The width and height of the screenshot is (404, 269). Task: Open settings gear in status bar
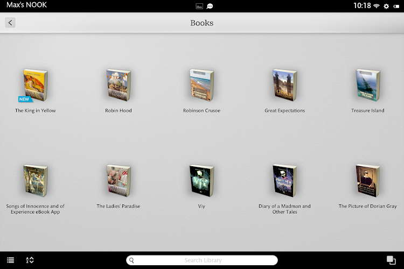[x=386, y=6]
